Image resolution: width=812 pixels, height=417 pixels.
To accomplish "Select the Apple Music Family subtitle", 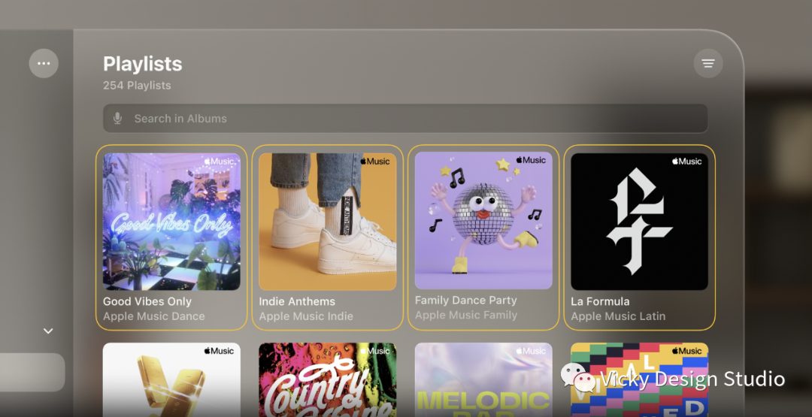I will (x=466, y=315).
